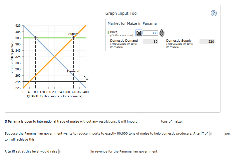Click the government revenue answer field
The image size is (234, 162).
[x=74, y=151]
